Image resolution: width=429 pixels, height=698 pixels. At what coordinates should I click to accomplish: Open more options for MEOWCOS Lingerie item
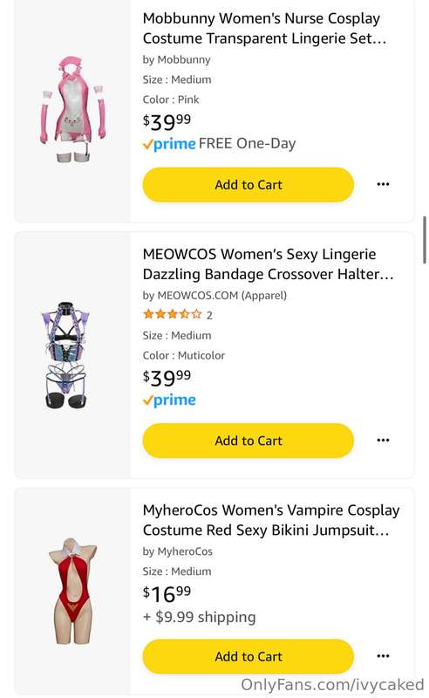click(383, 441)
